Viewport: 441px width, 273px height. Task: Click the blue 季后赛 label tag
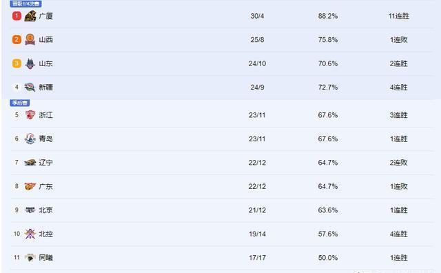coord(20,103)
